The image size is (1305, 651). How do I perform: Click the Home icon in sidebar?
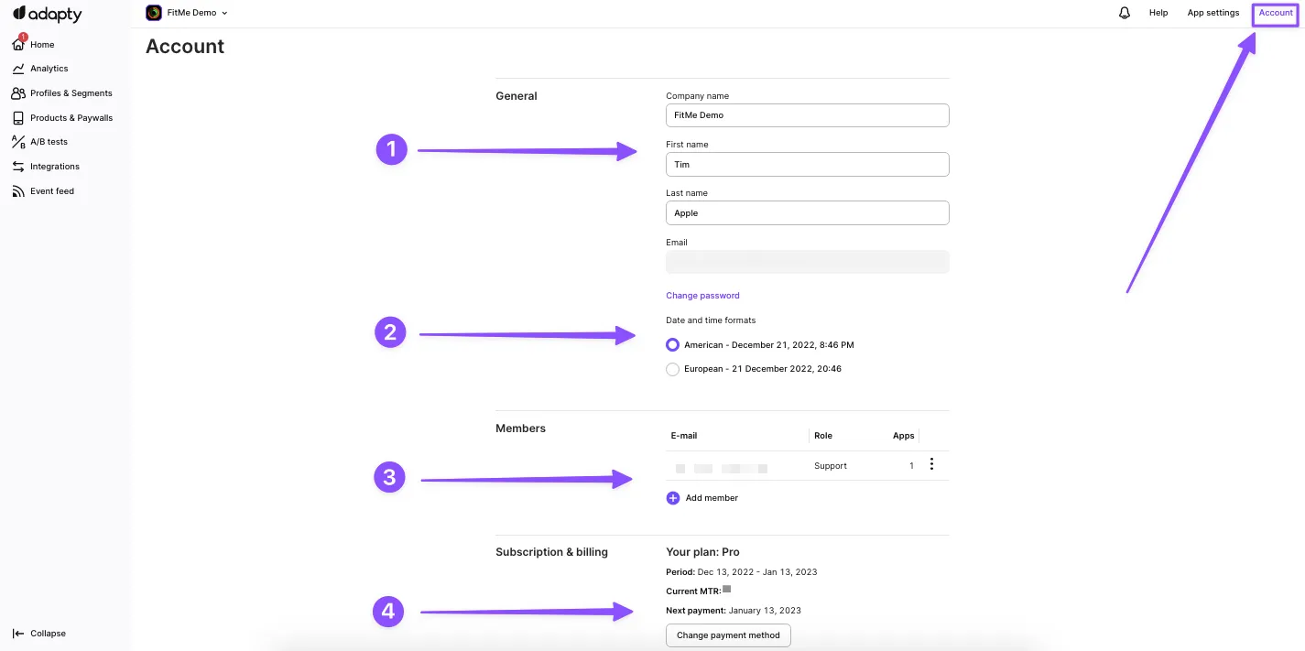pos(18,44)
